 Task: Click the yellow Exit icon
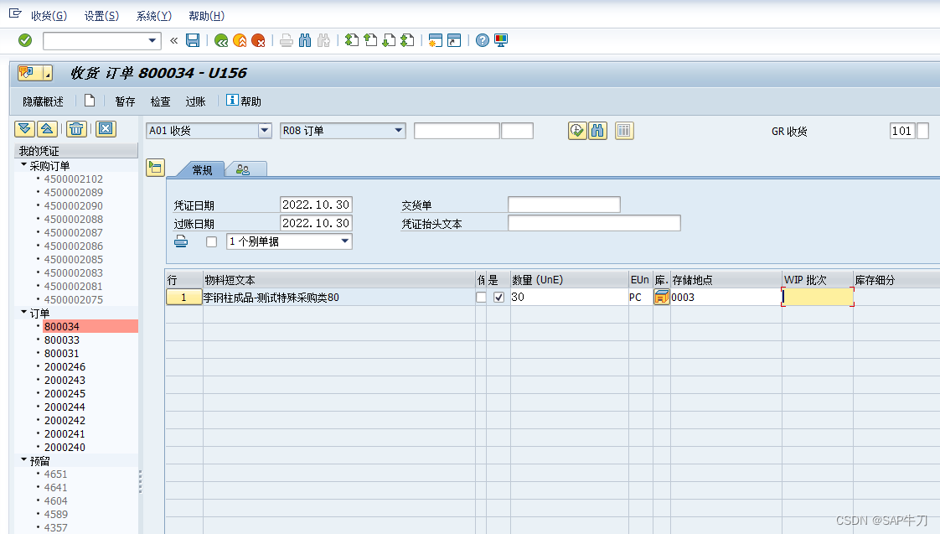pos(240,40)
